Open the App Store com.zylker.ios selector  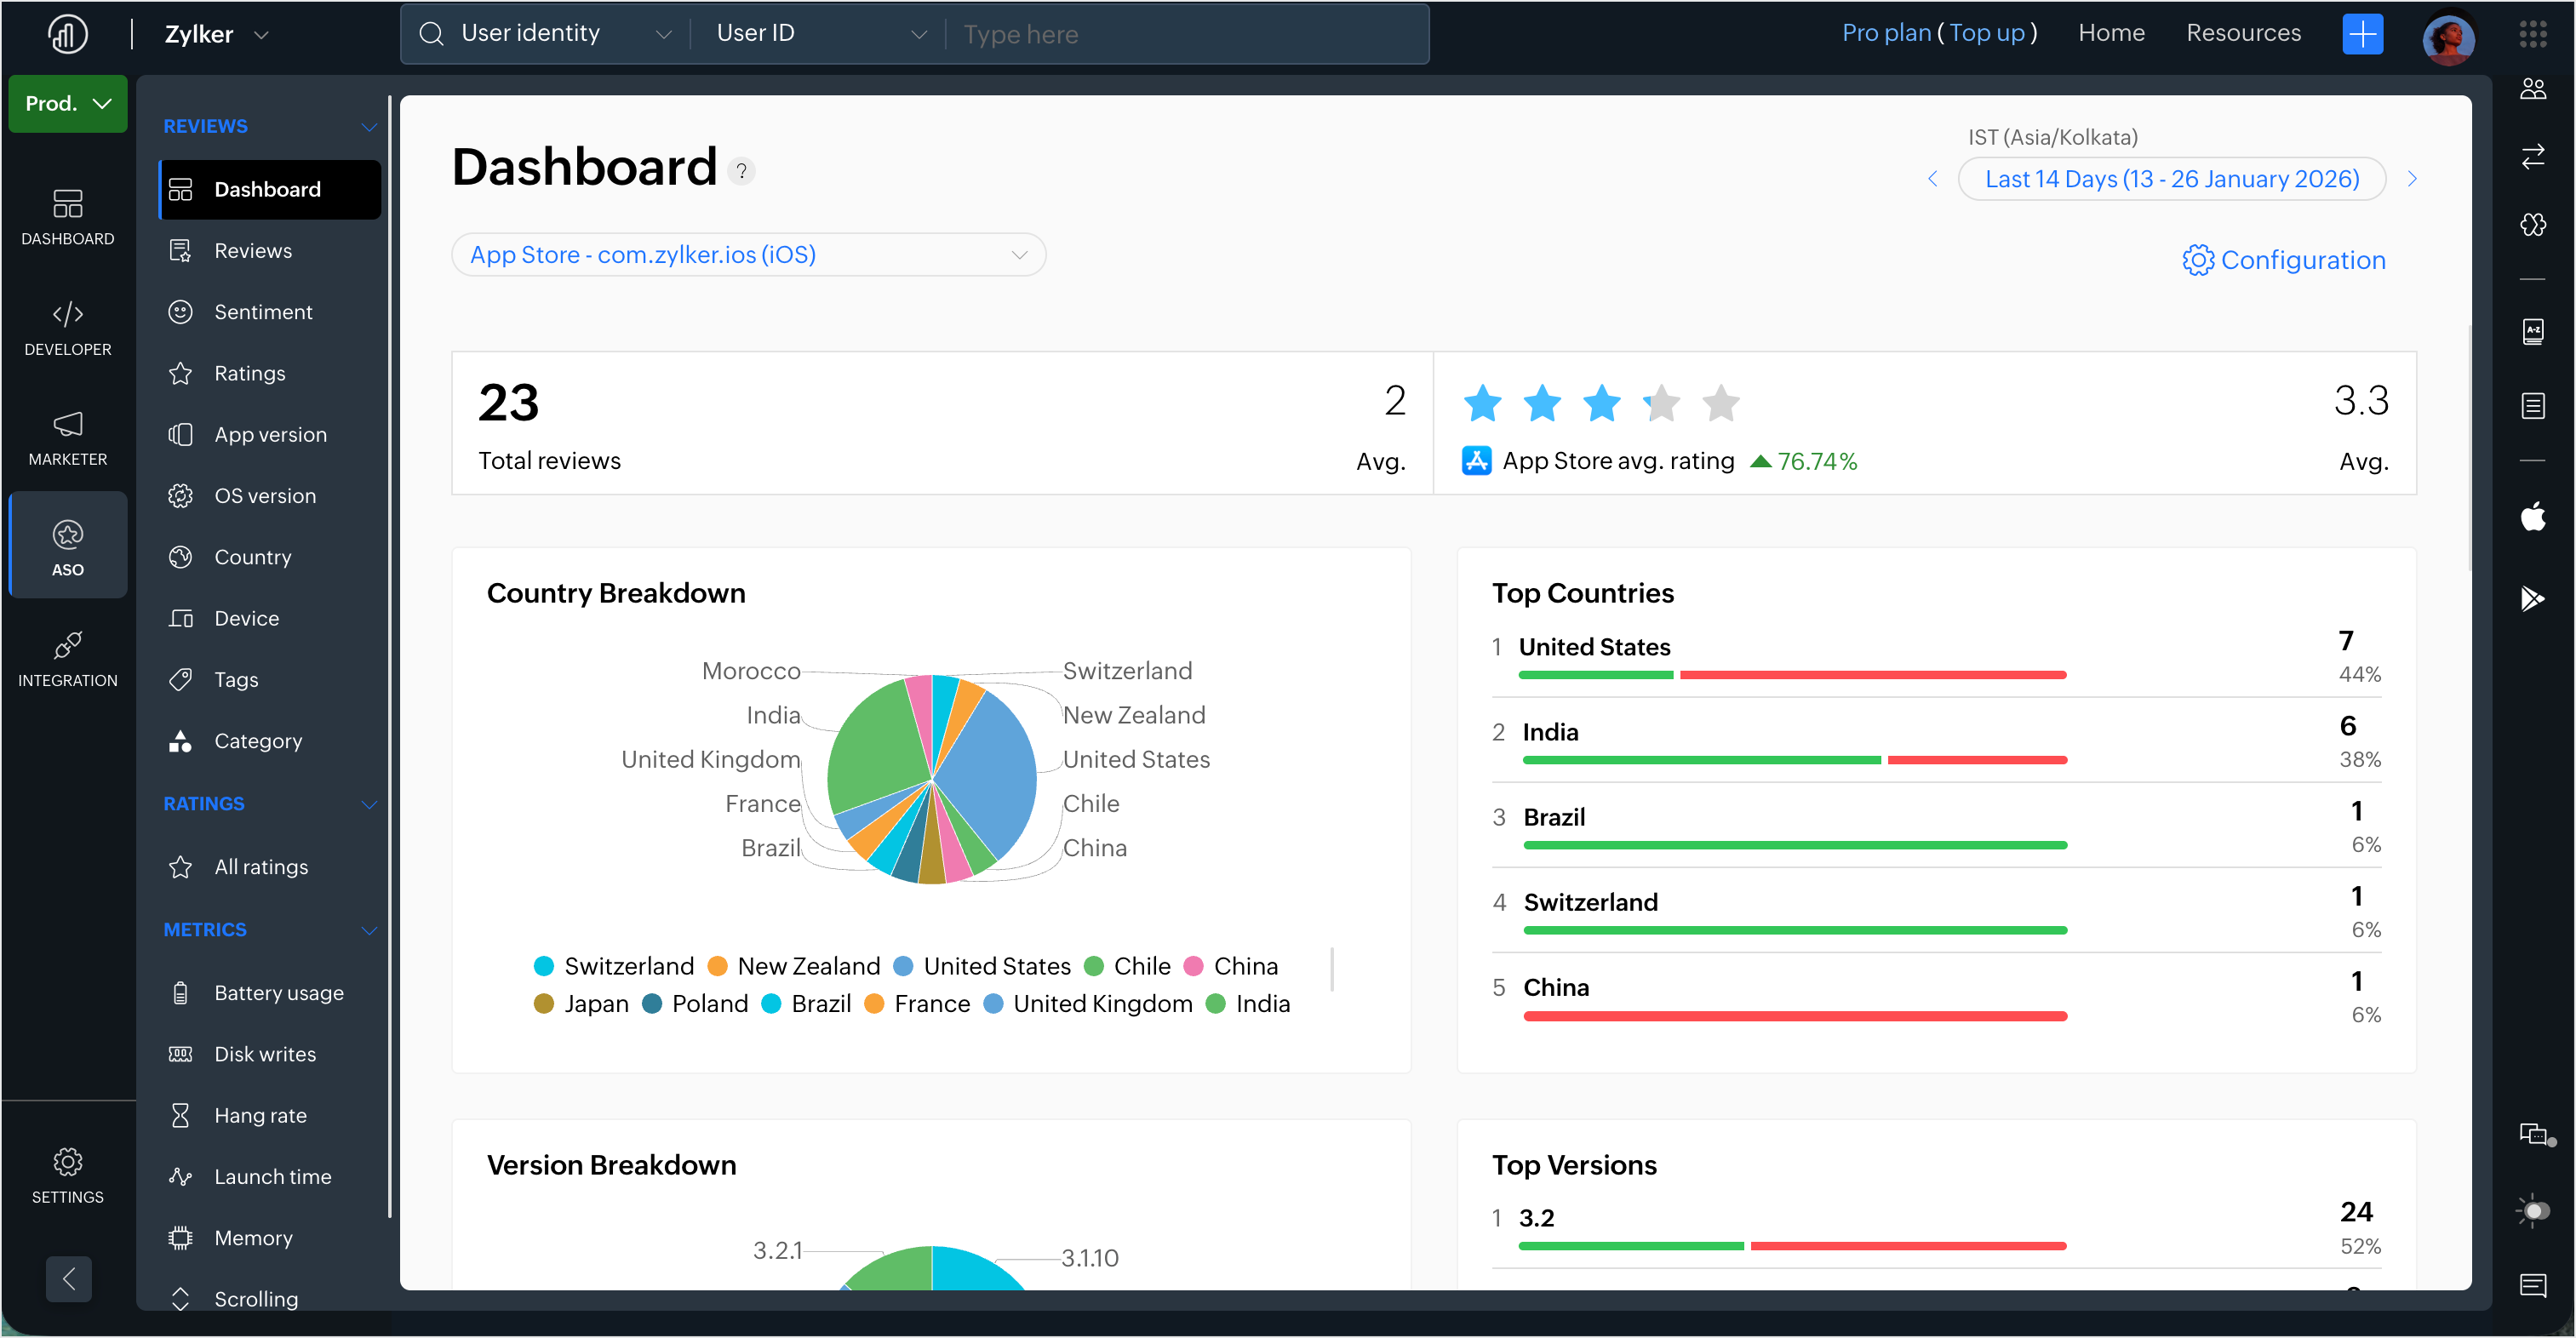point(748,255)
